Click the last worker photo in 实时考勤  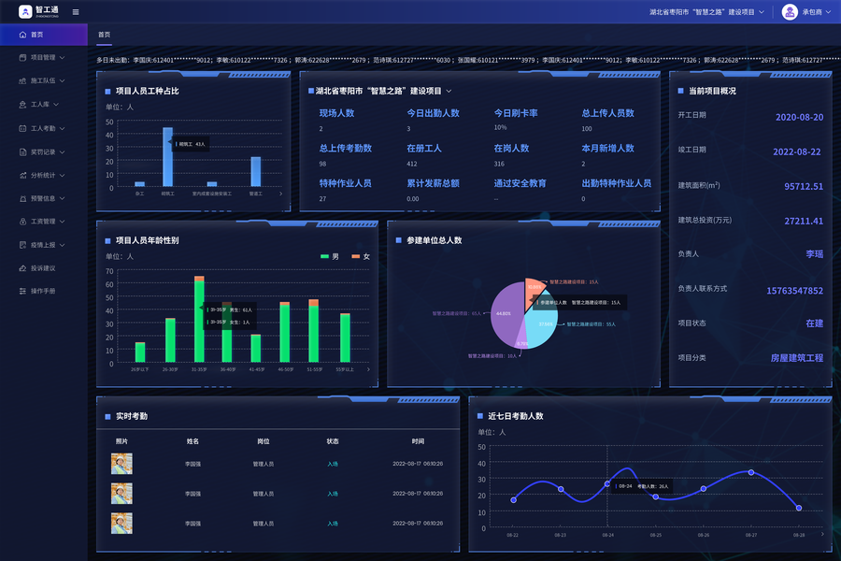pos(121,524)
